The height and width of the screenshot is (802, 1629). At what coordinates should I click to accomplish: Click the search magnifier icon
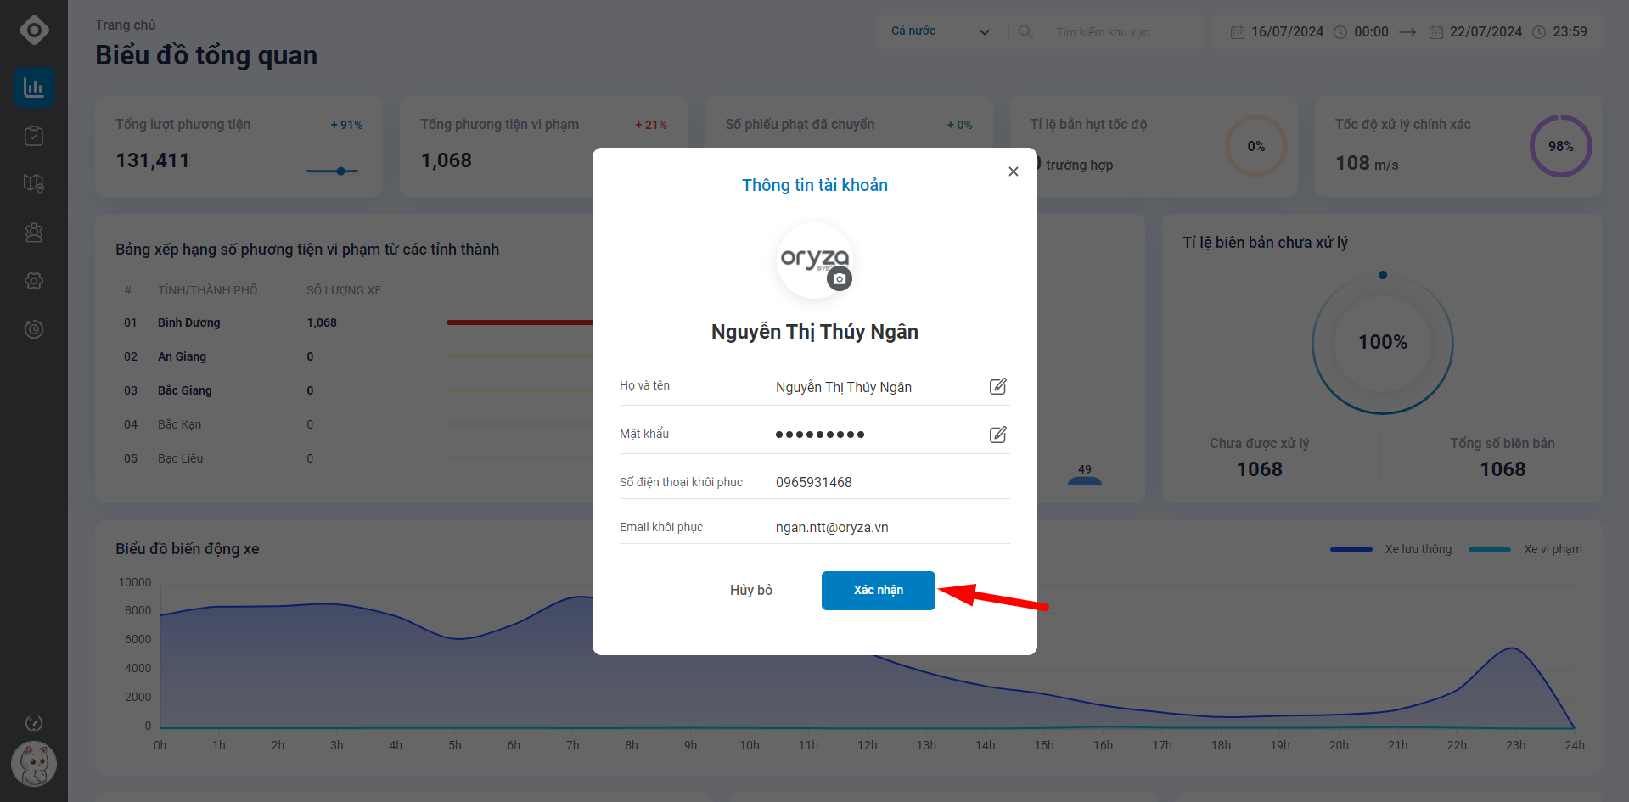click(x=1025, y=31)
